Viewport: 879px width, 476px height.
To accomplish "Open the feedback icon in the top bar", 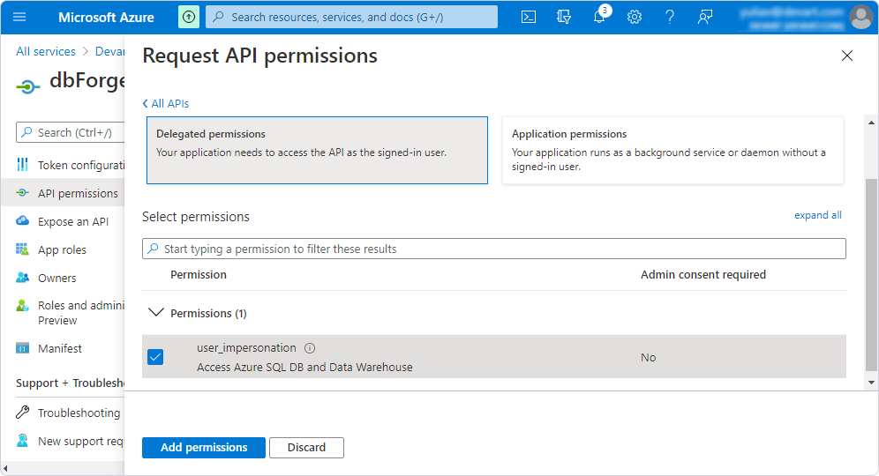I will point(705,17).
